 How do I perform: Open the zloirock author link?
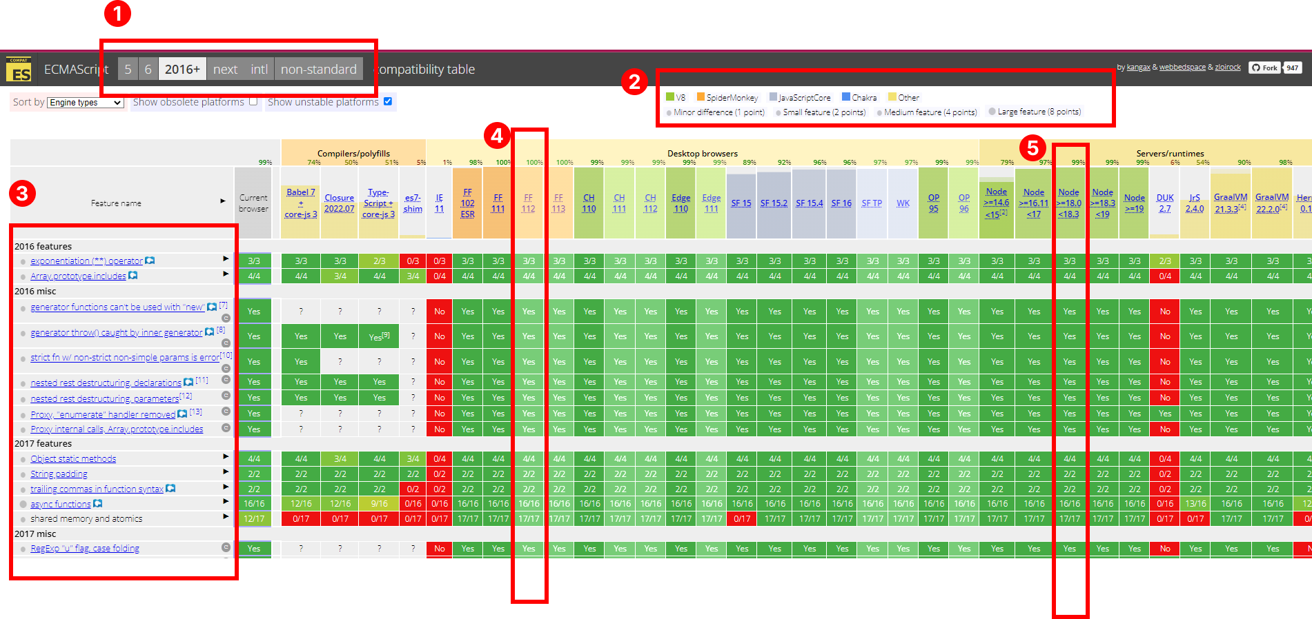click(x=1228, y=67)
